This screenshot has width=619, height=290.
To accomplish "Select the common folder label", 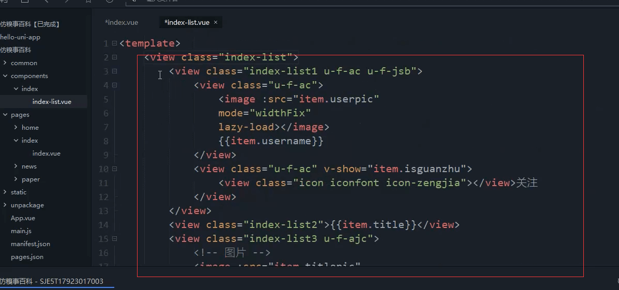I will coord(24,63).
